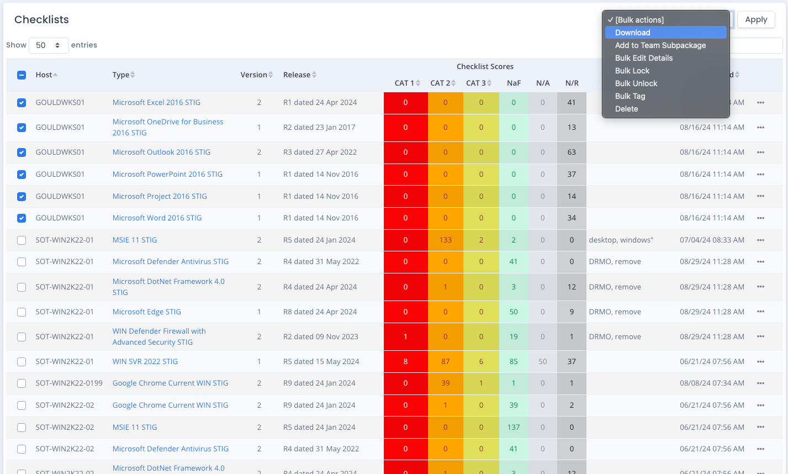Viewport: 788px width, 474px height.
Task: Sort table by Version column
Action: click(x=256, y=75)
